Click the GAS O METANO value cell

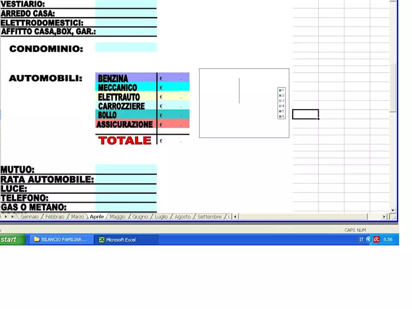126,207
